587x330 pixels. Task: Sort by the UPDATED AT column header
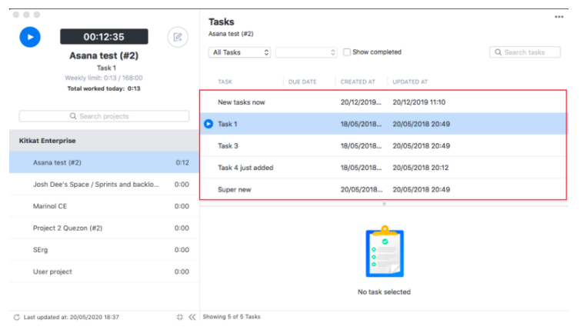pos(410,82)
